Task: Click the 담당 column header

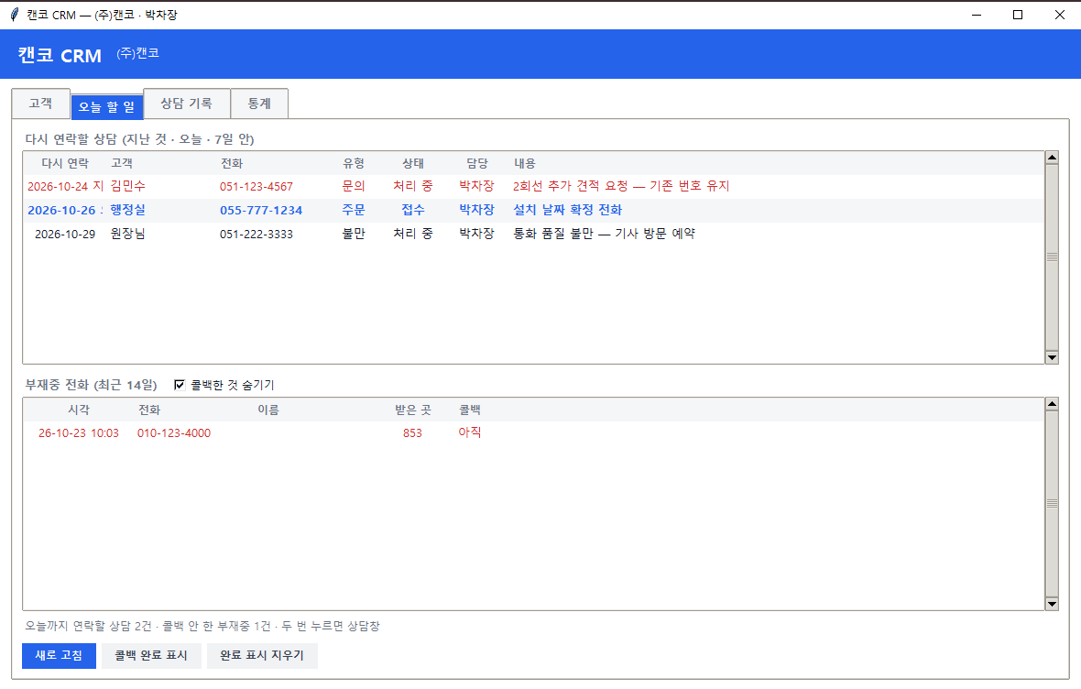Action: tap(477, 163)
